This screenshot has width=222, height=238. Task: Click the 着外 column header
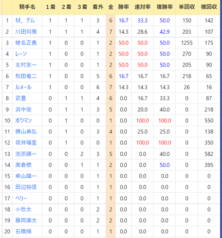coord(98,7)
